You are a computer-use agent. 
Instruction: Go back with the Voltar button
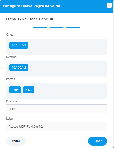pyautogui.click(x=16, y=141)
